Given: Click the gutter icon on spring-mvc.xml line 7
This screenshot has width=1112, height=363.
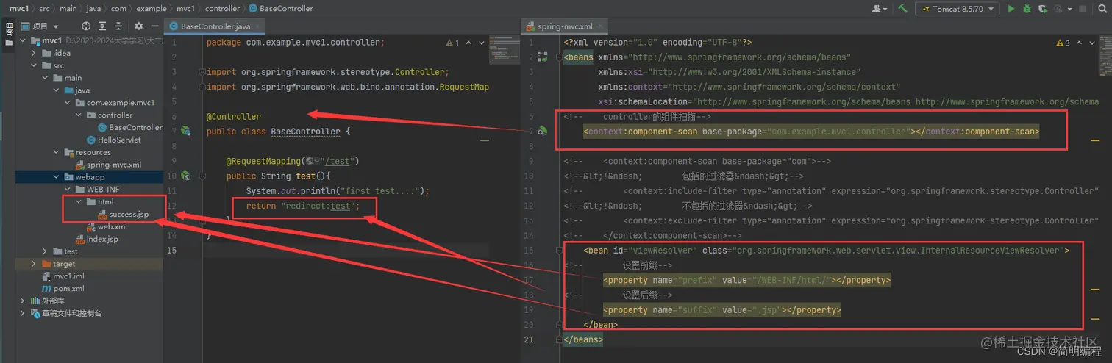Looking at the screenshot, I should click(x=543, y=132).
